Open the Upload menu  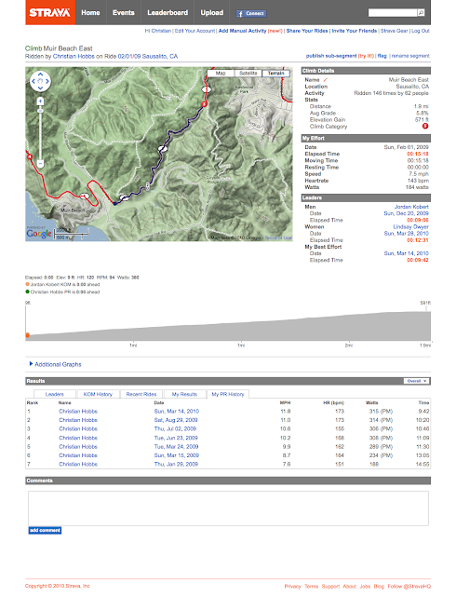tap(212, 12)
